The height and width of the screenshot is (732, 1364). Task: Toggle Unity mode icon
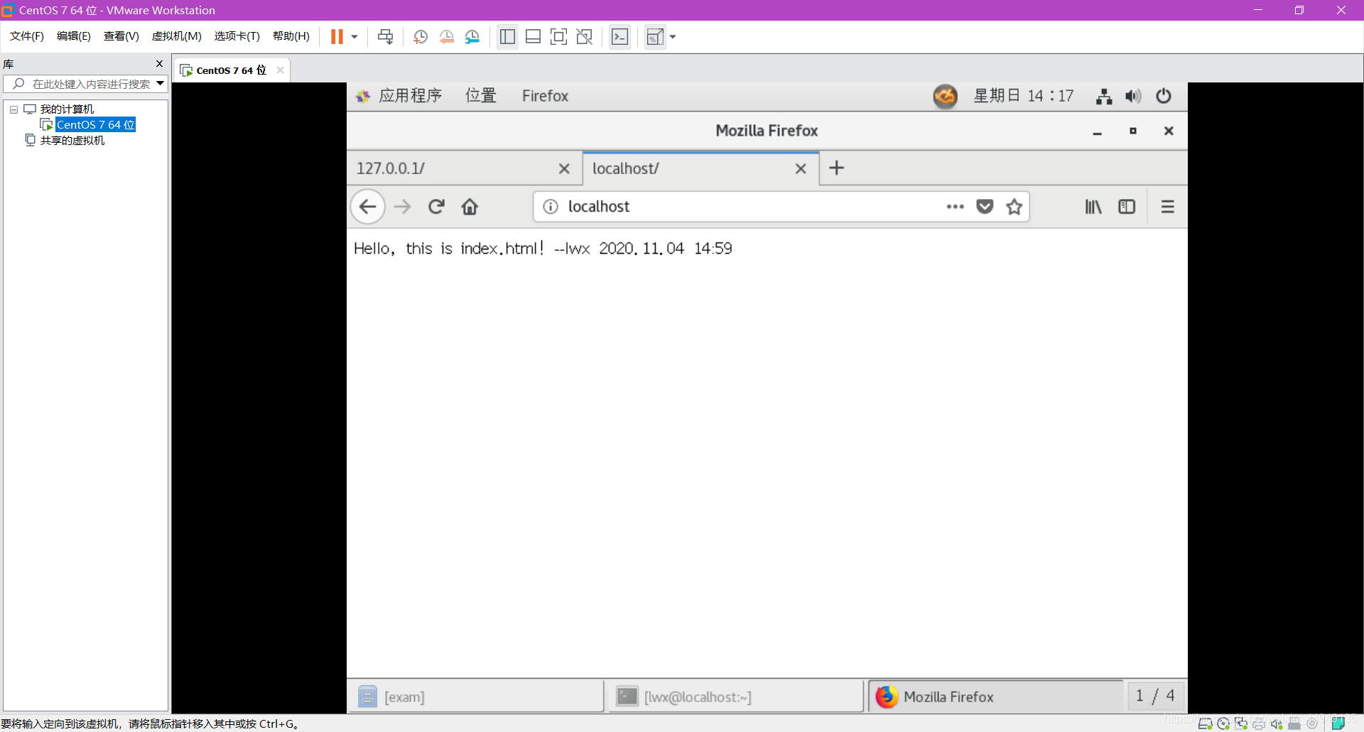pos(584,37)
